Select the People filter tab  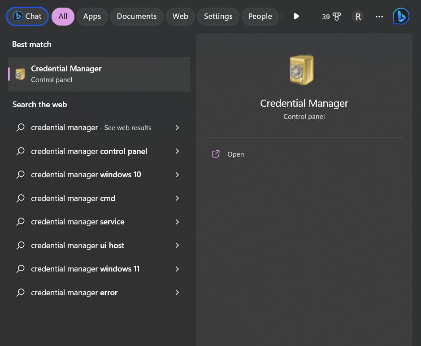pyautogui.click(x=260, y=17)
